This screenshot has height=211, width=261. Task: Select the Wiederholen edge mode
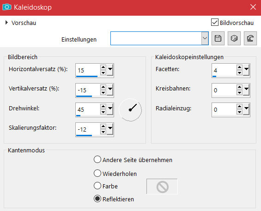(x=97, y=173)
